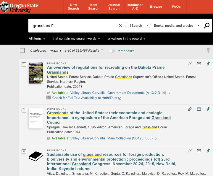Go to Journal Search

coord(114,7)
